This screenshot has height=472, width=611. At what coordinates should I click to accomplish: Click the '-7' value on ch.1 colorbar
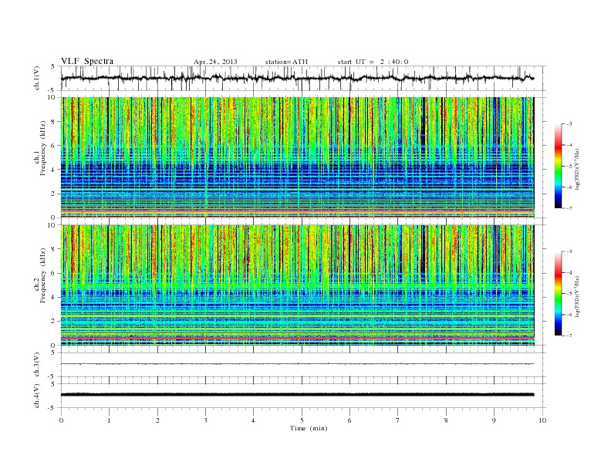pyautogui.click(x=569, y=208)
